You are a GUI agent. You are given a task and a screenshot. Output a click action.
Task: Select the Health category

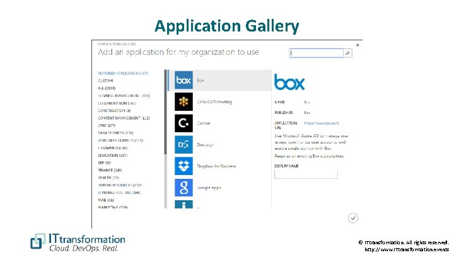[x=108, y=178]
